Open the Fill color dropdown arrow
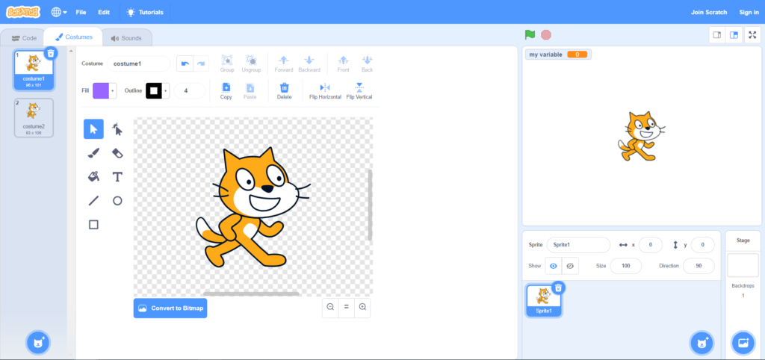Screen dimensions: 765x360 pos(114,90)
